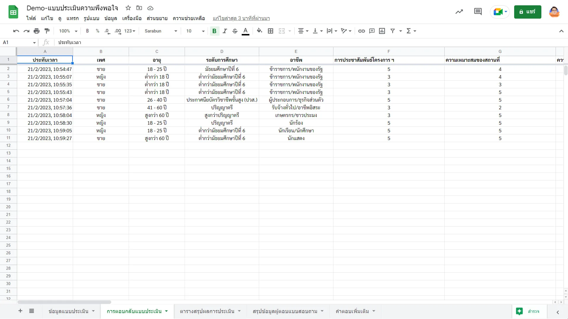Open the comment history icon
Image resolution: width=568 pixels, height=319 pixels.
478,12
